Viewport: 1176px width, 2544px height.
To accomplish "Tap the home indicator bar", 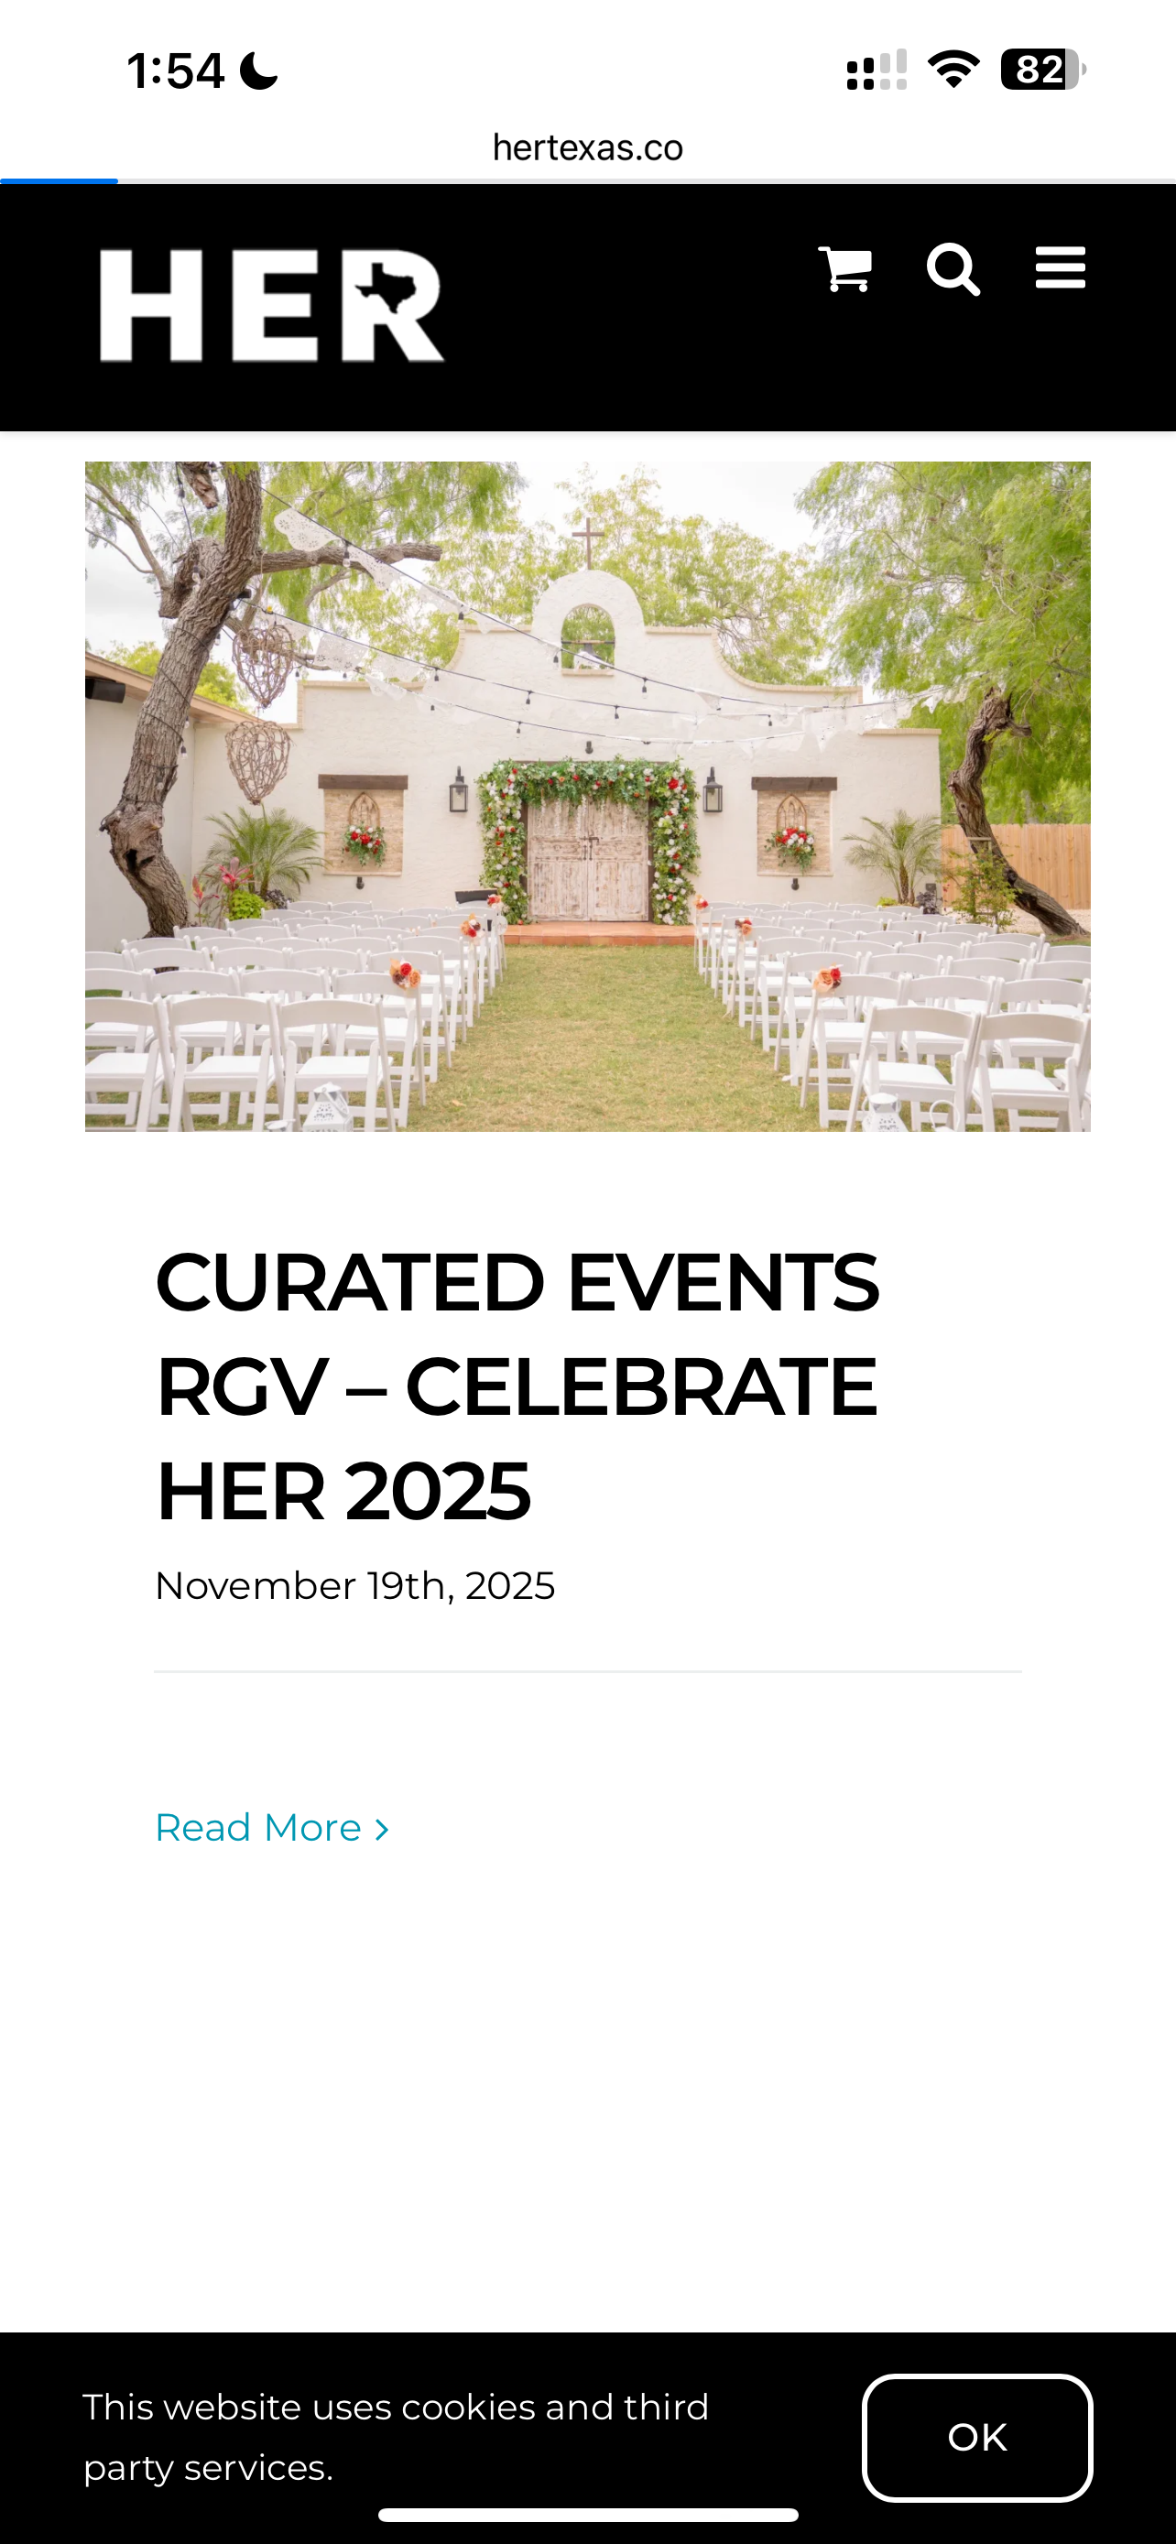I will click(x=587, y=2515).
